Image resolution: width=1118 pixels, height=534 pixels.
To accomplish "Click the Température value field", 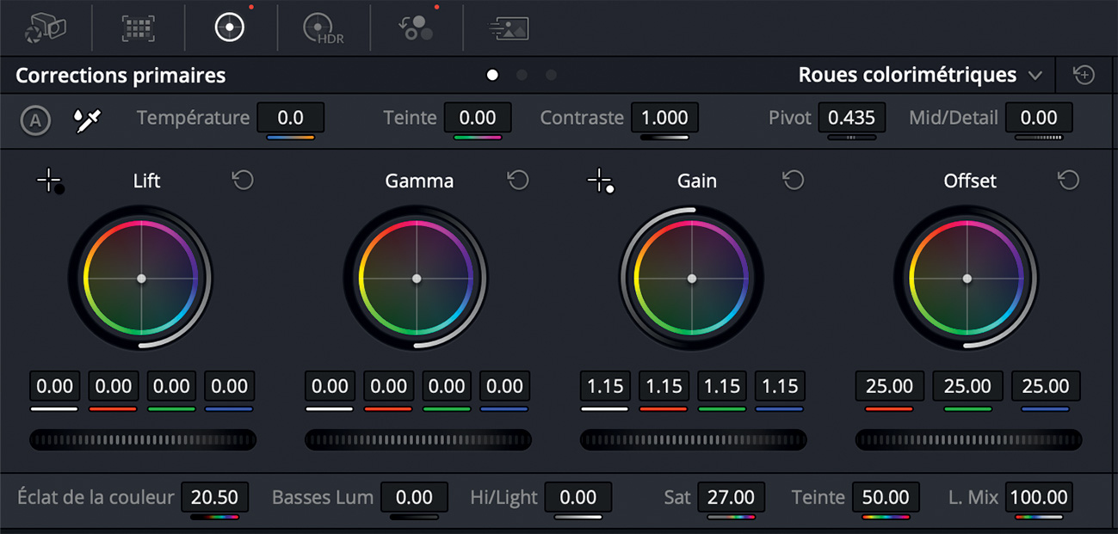I will [x=290, y=118].
